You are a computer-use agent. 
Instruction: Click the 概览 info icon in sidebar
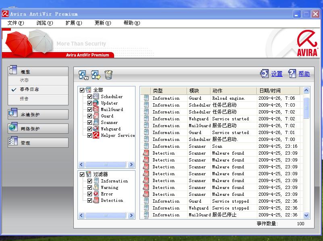(13, 70)
